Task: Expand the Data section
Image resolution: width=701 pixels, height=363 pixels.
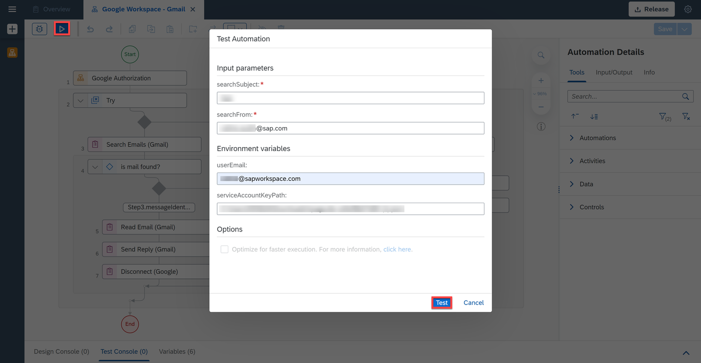Action: 572,184
